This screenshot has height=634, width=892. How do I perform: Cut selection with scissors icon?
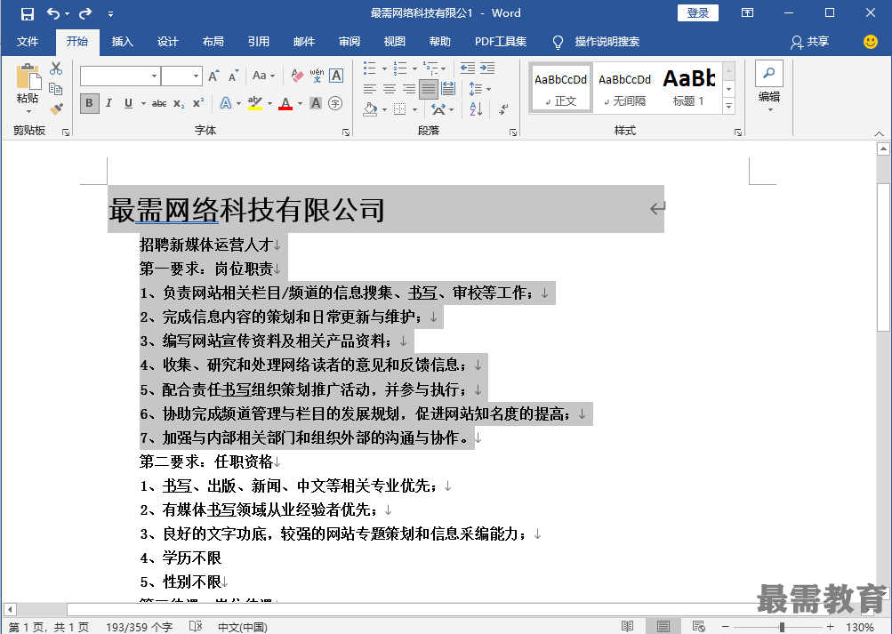coord(56,68)
